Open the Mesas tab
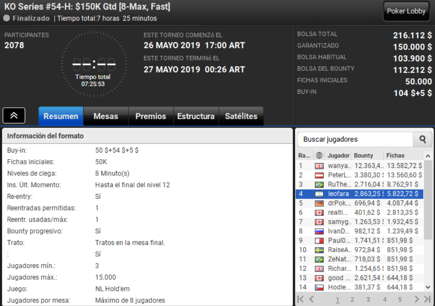The height and width of the screenshot is (306, 435). click(x=106, y=117)
